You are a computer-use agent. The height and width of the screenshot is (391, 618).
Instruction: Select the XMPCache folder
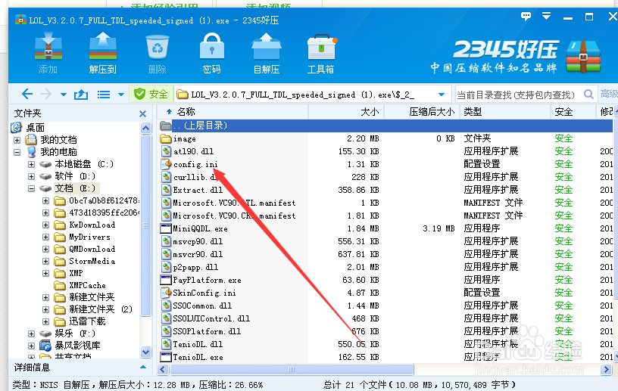pyautogui.click(x=87, y=285)
